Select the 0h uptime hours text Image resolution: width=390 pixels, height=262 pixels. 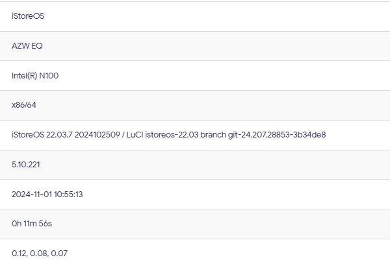coord(16,224)
